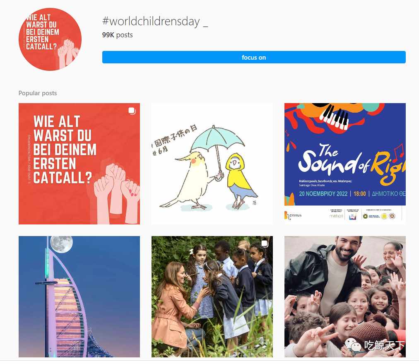This screenshot has width=419, height=364.
Task: Open the hashtag profile picture circle
Action: [50, 39]
